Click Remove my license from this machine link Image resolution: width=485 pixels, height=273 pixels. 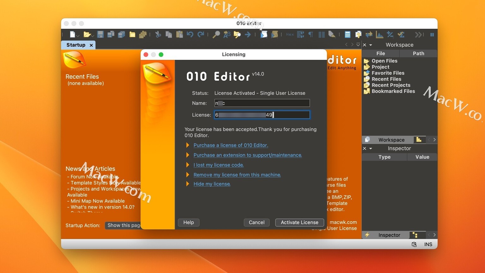click(237, 174)
